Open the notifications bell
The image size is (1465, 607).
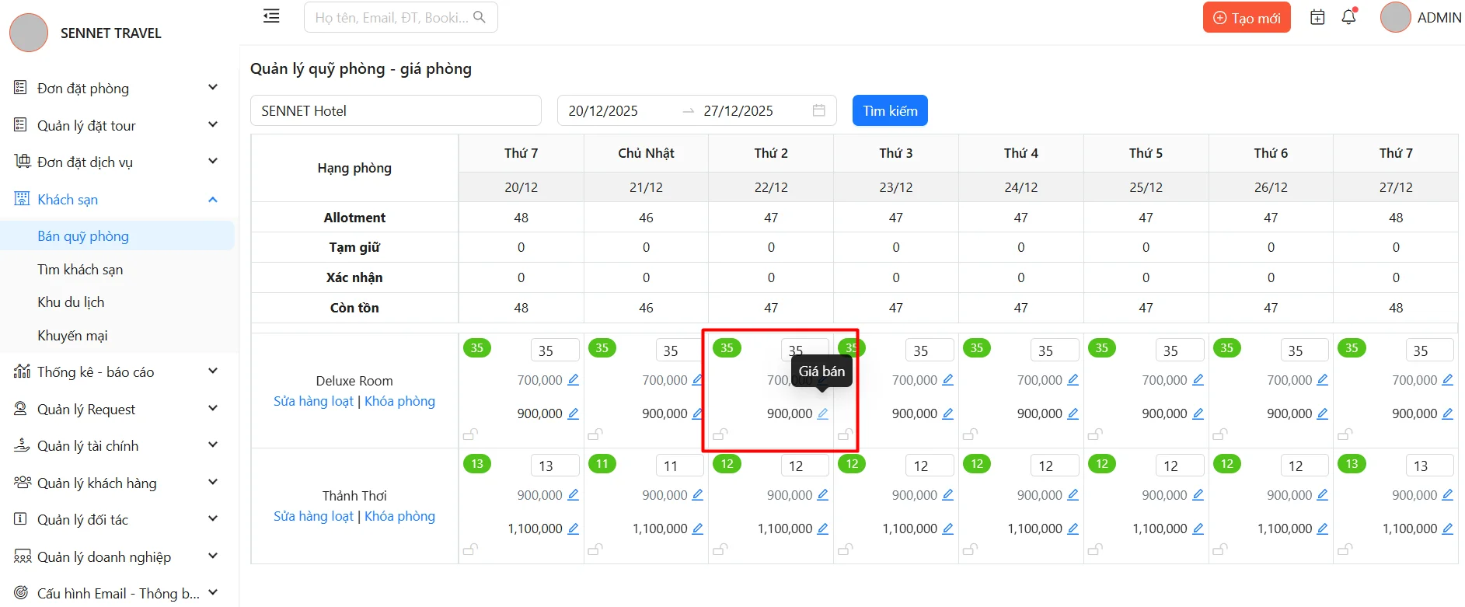tap(1348, 17)
